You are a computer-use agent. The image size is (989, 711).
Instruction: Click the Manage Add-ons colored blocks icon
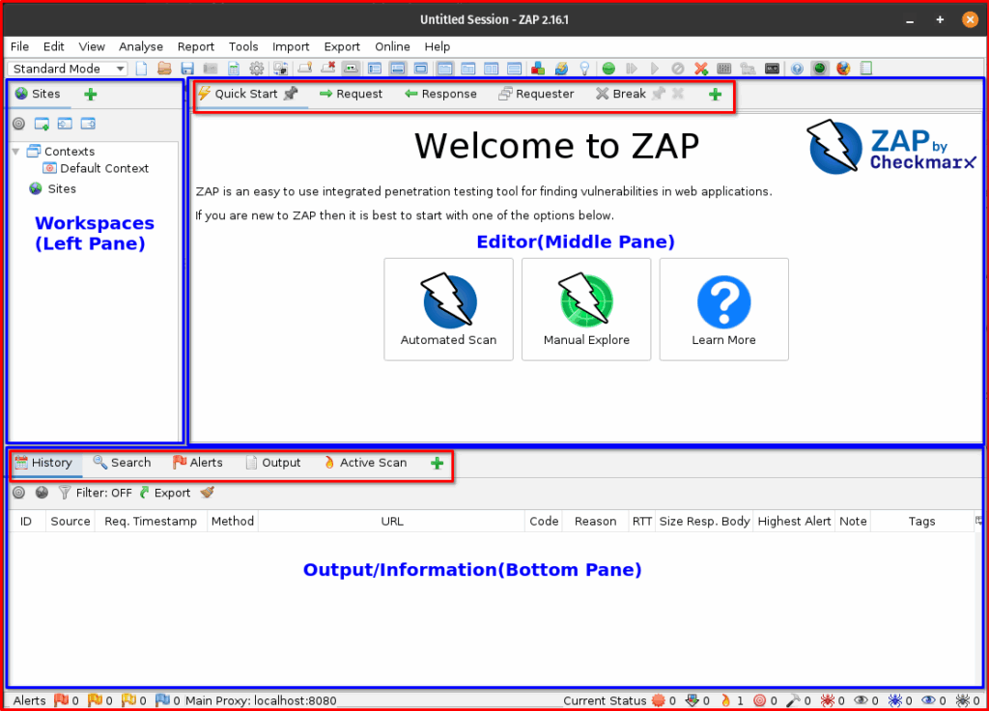538,69
